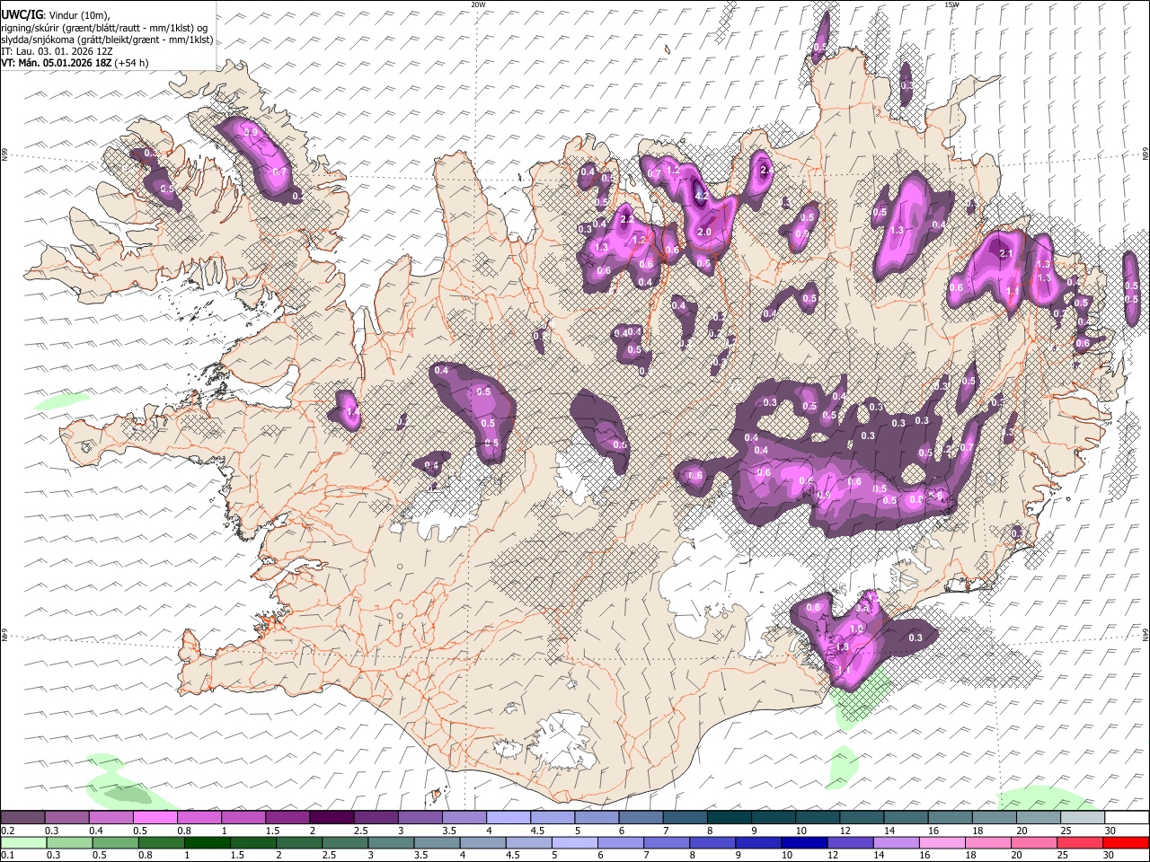Click the 20W longitude label at map top
This screenshot has width=1150, height=862.
click(478, 4)
